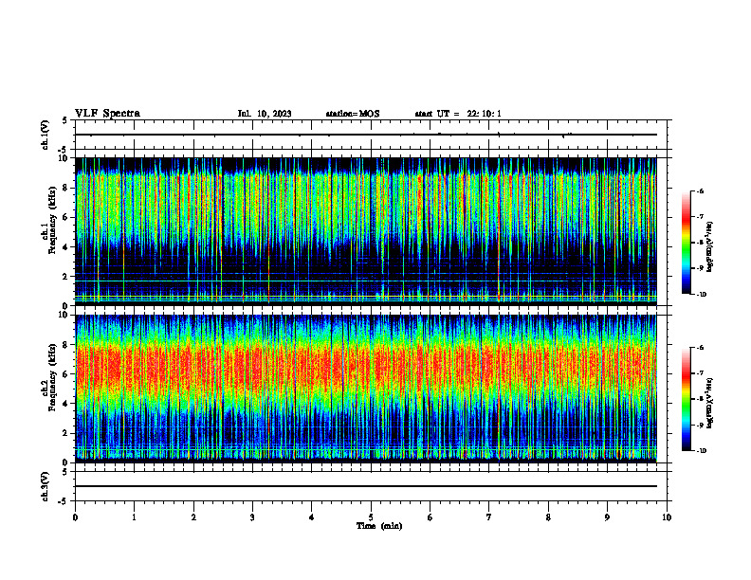
Task: Click time-axis tick label "10" at bottom right
Action: (x=667, y=517)
